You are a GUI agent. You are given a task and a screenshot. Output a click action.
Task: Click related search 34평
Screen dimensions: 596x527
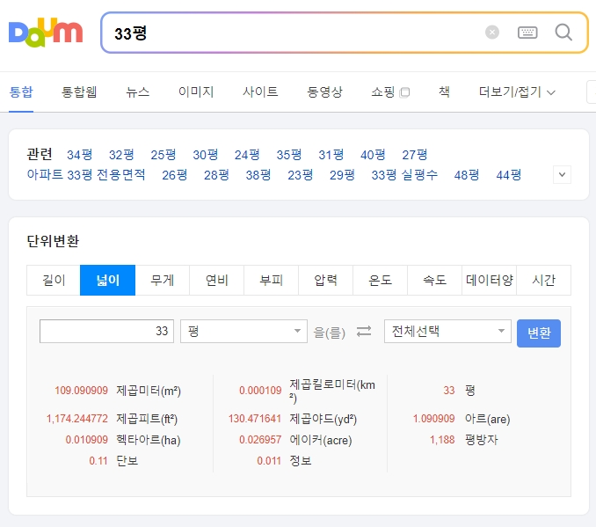(x=80, y=155)
